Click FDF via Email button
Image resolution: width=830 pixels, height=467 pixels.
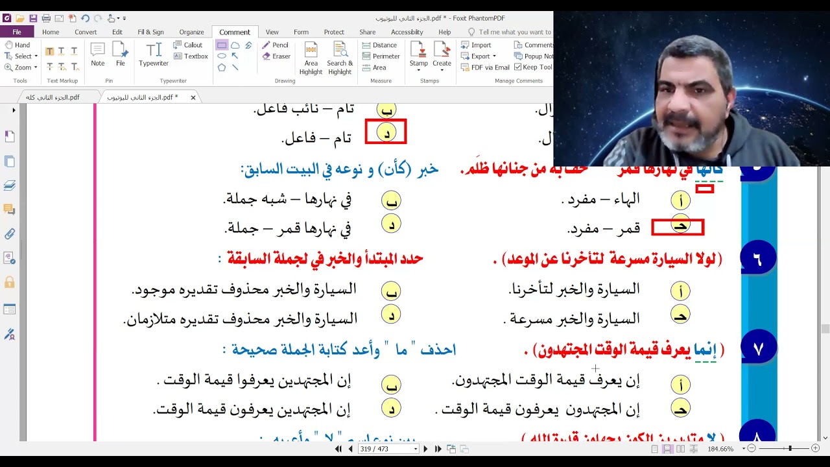click(485, 67)
